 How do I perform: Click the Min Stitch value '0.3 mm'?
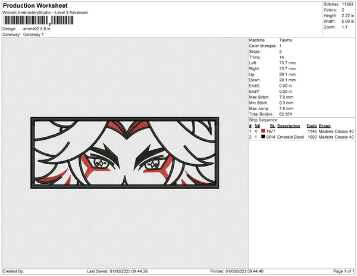coord(286,103)
